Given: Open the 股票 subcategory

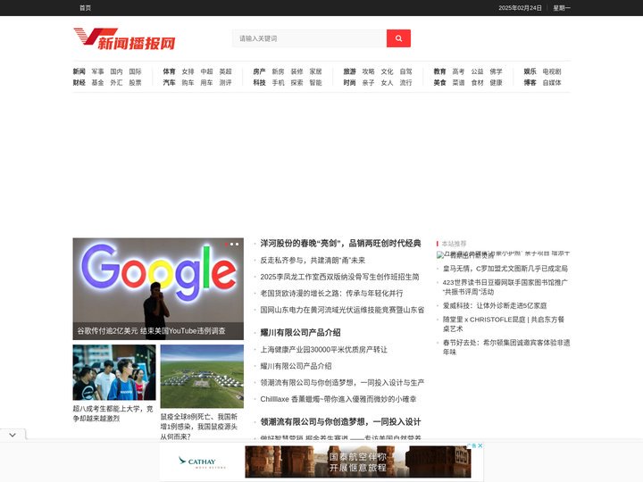Looking at the screenshot, I should (x=135, y=82).
